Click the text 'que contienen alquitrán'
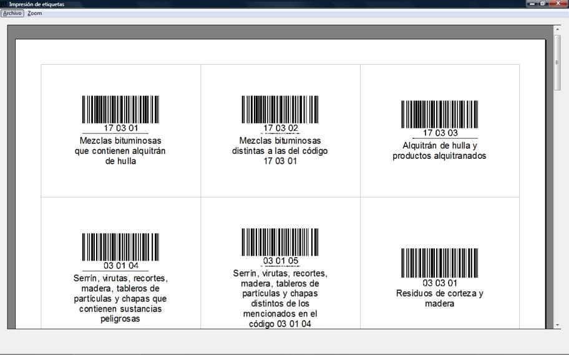 pos(120,151)
